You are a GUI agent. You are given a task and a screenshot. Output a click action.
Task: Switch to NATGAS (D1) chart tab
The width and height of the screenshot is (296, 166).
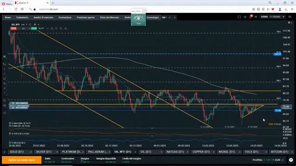pos(175,152)
